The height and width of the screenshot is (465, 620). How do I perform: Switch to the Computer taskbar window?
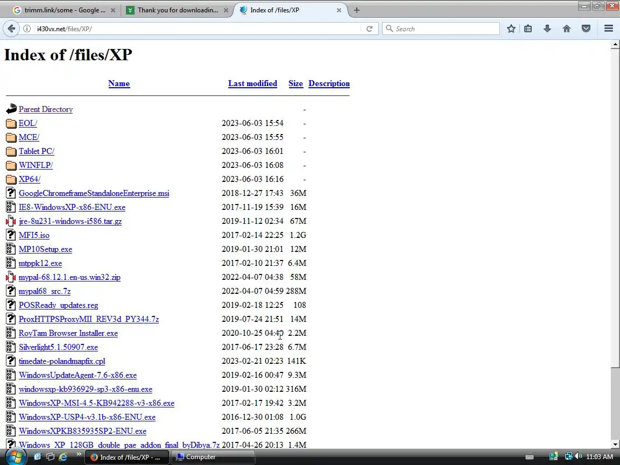click(213, 457)
